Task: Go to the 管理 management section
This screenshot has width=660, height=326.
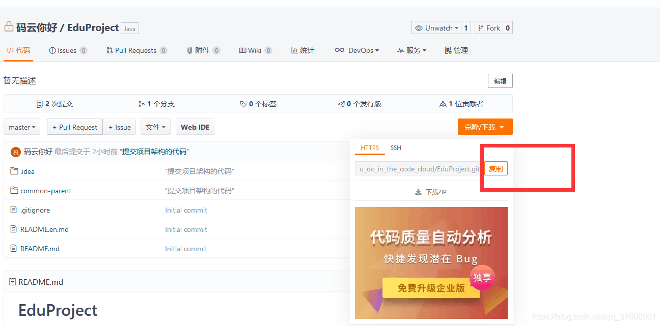Action: click(x=456, y=50)
